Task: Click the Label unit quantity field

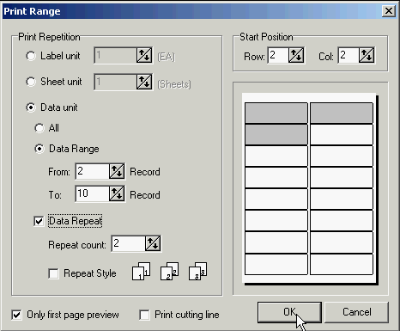Action: (x=116, y=55)
